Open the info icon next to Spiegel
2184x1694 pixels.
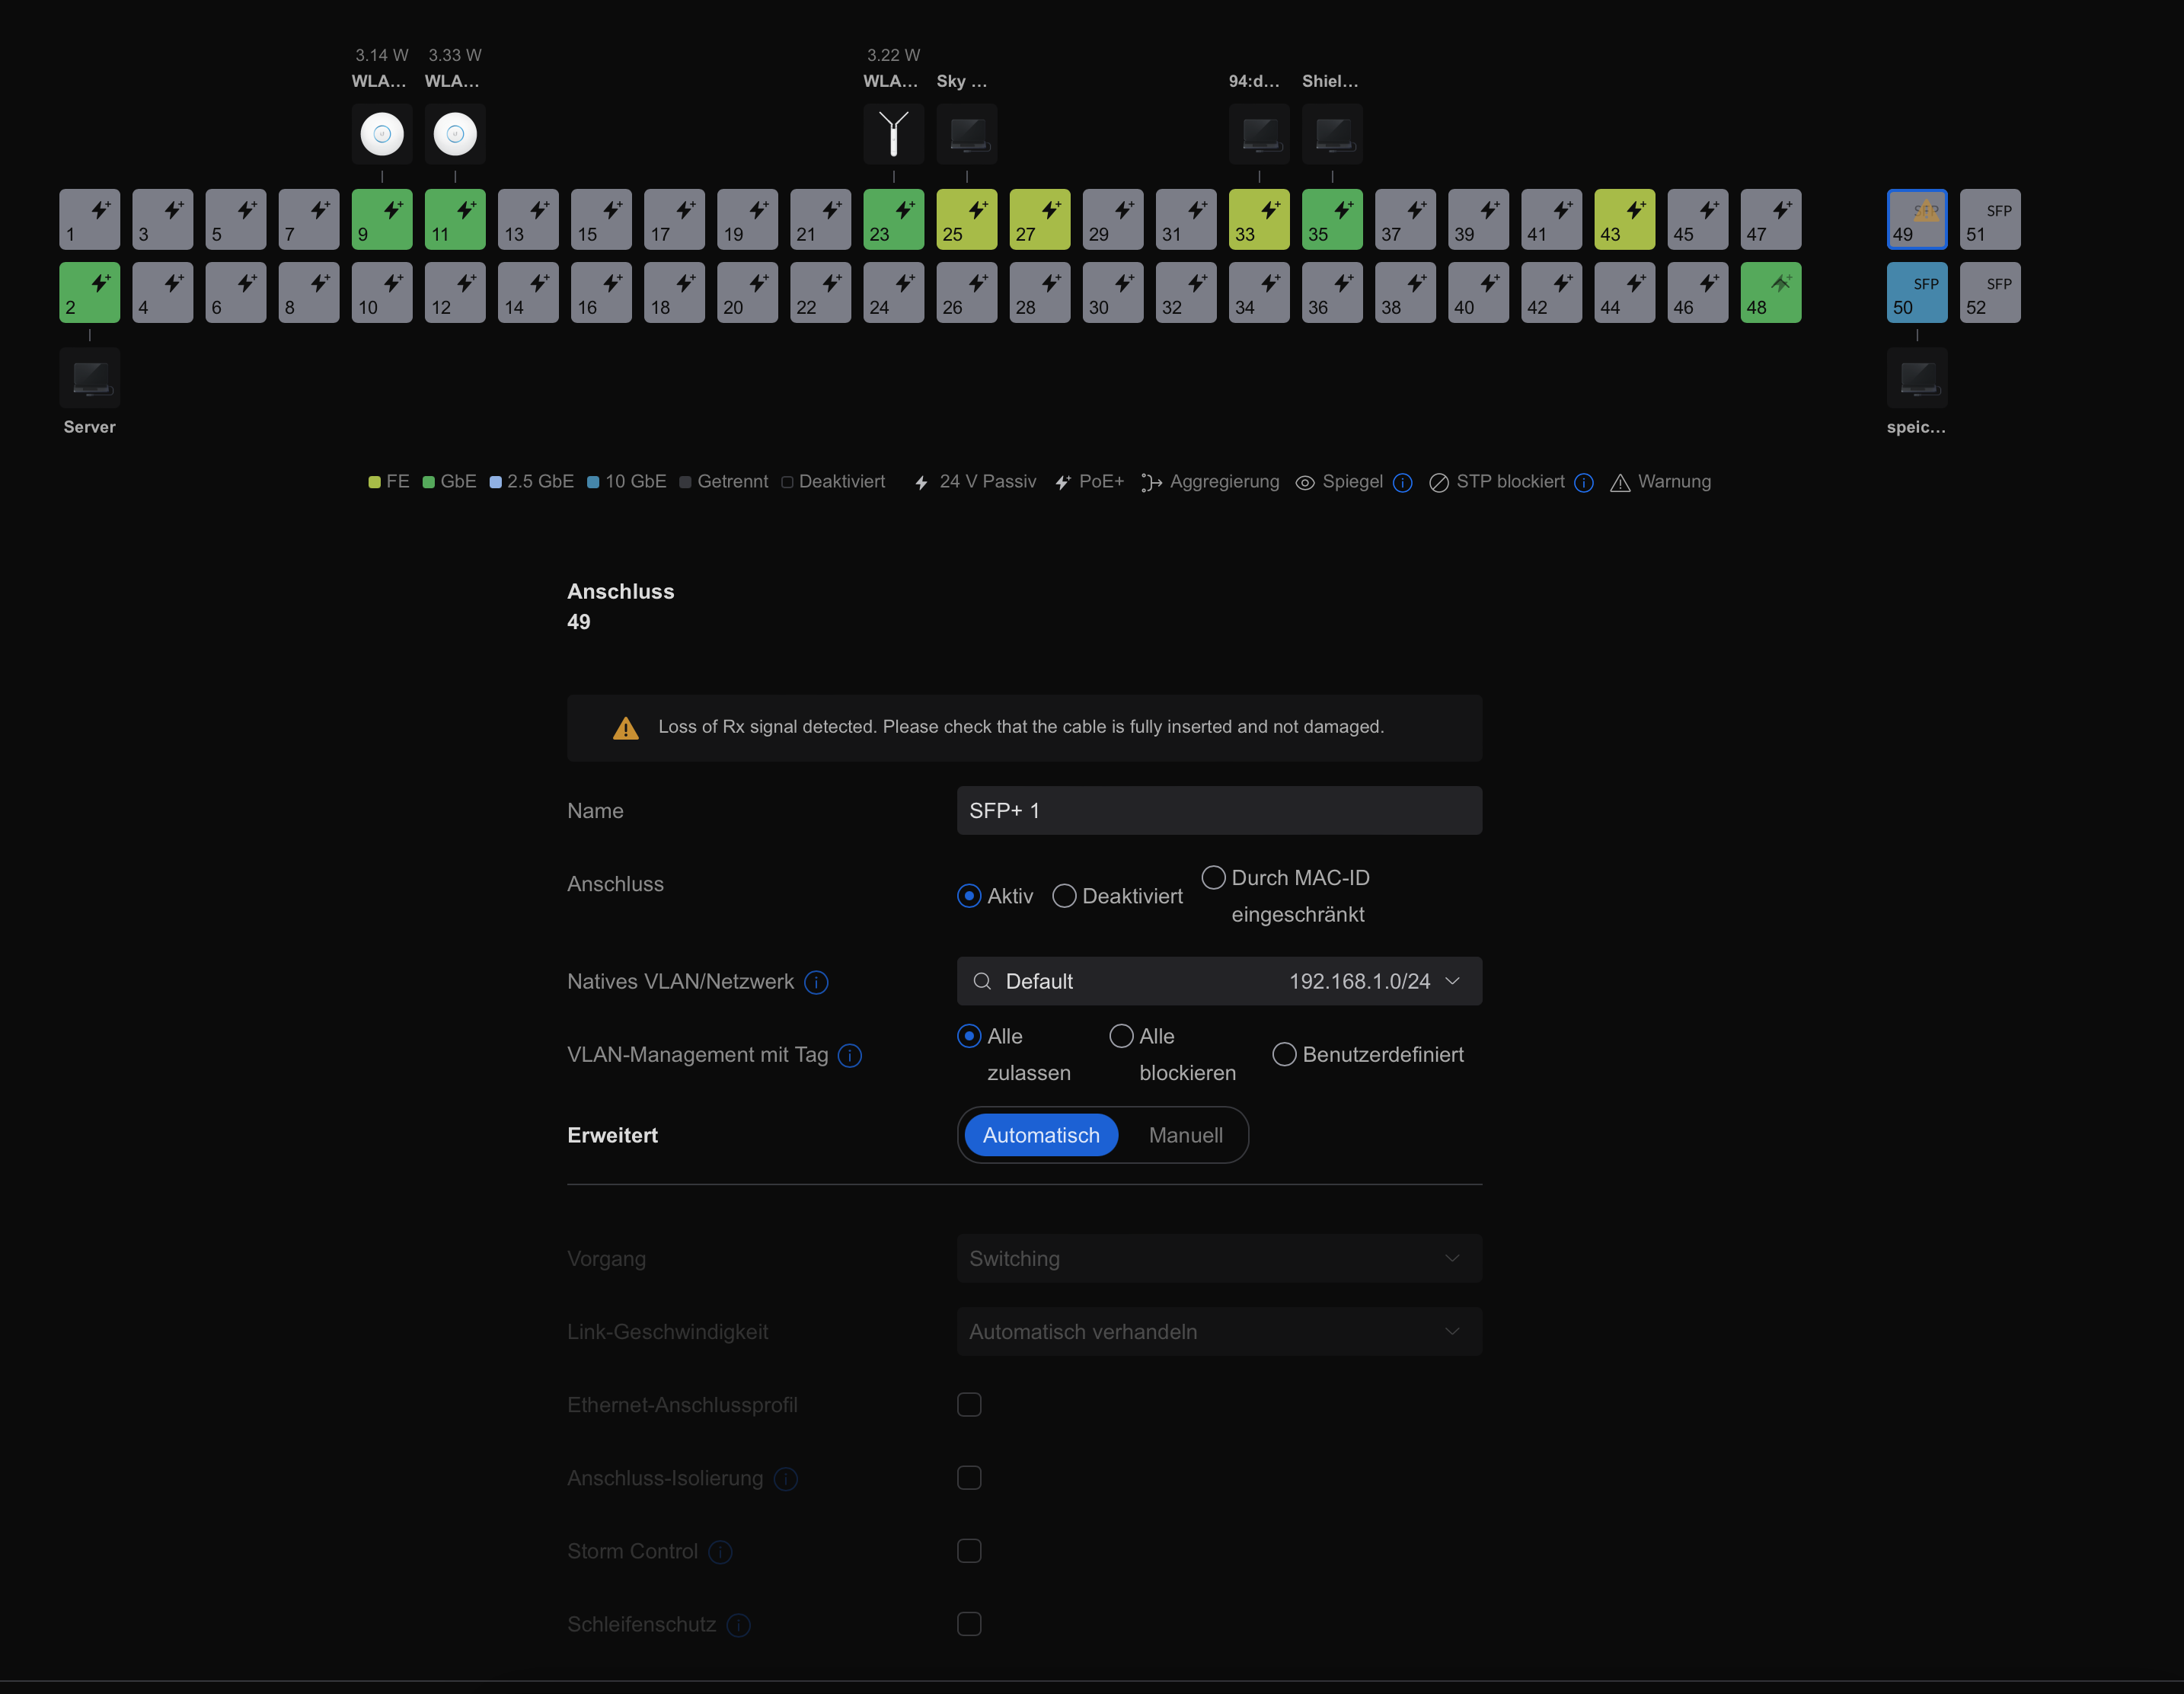click(x=1402, y=483)
